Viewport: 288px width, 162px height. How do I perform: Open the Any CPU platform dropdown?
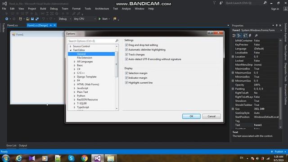85,19
